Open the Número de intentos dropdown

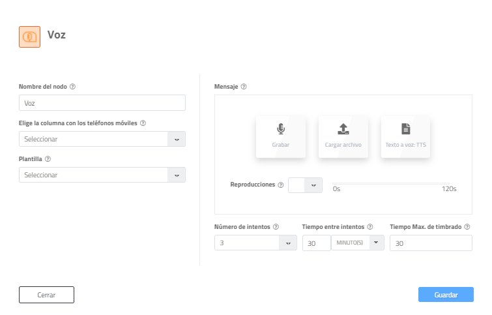pos(288,243)
